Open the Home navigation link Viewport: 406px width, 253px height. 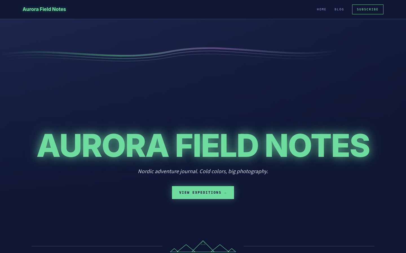tap(321, 9)
